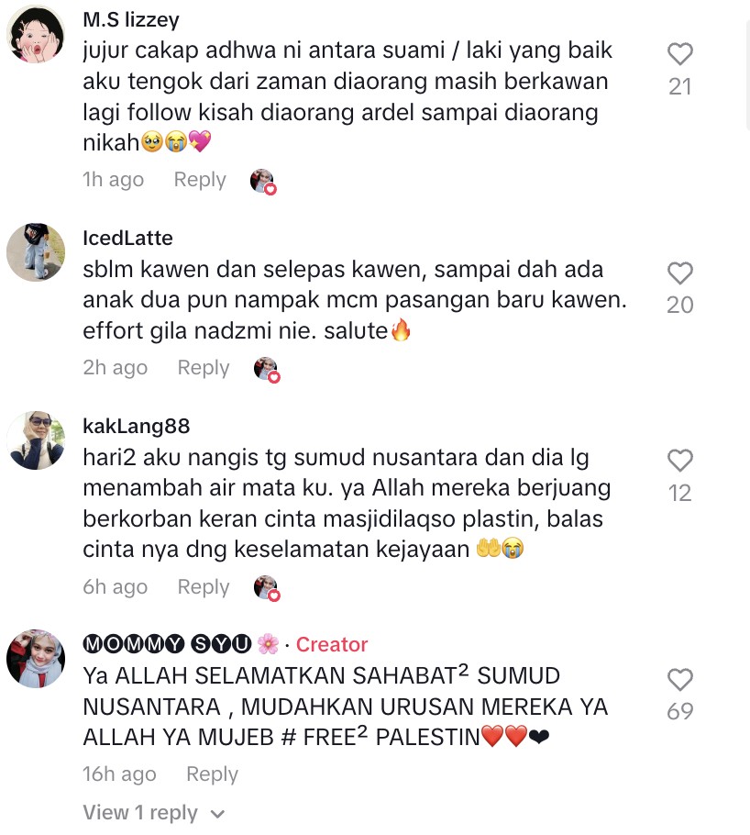Open kakLang88's profile avatar
The image size is (750, 835).
pos(36,440)
